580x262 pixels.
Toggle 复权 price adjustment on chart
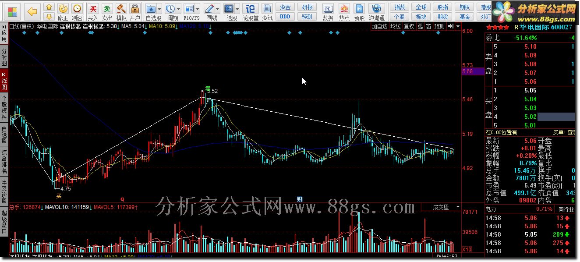point(409,26)
